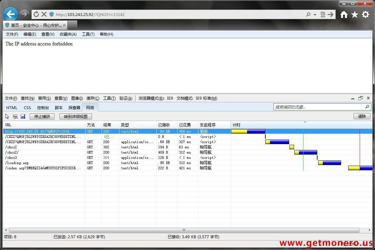The image size is (375, 250).
Task: Open the Home page icon
Action: [344, 14]
